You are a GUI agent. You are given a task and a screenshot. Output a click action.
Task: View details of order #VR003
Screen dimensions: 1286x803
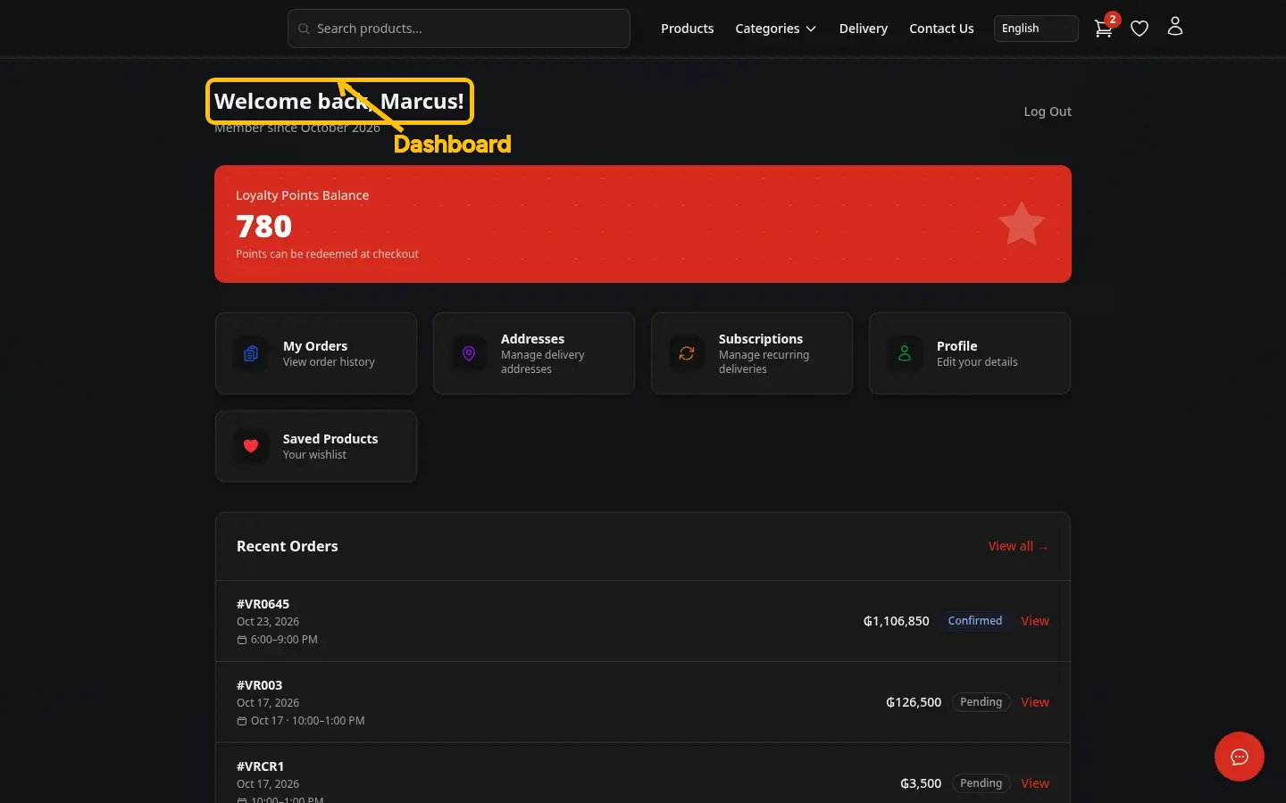coord(1035,702)
